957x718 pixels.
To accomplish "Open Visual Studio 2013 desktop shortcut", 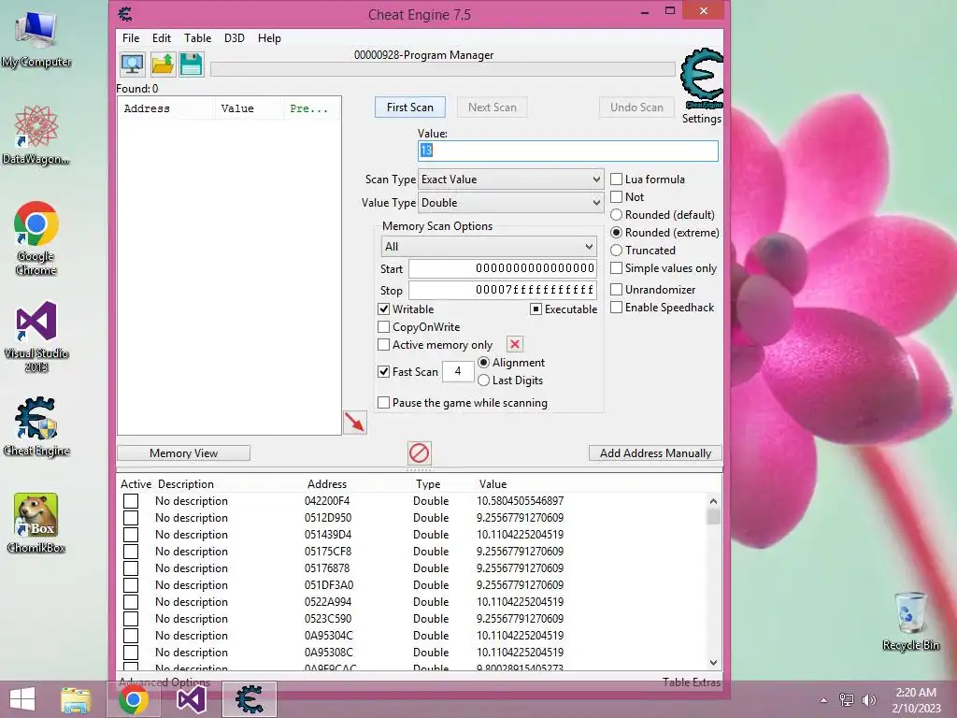I will click(36, 337).
